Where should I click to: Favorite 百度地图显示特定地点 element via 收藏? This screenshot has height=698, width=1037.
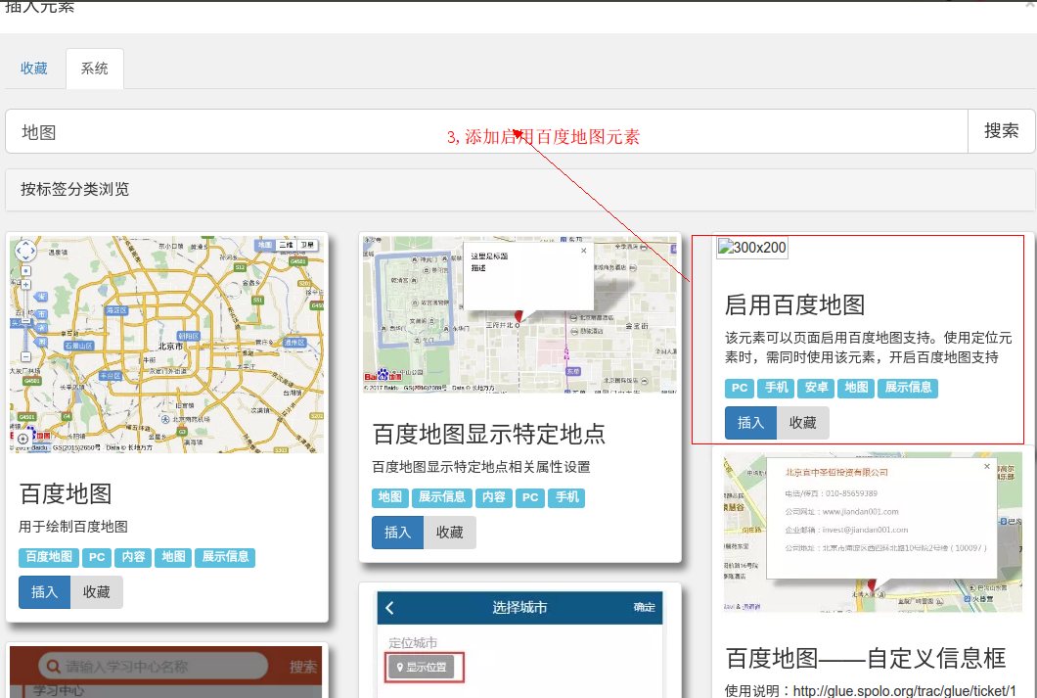point(450,533)
